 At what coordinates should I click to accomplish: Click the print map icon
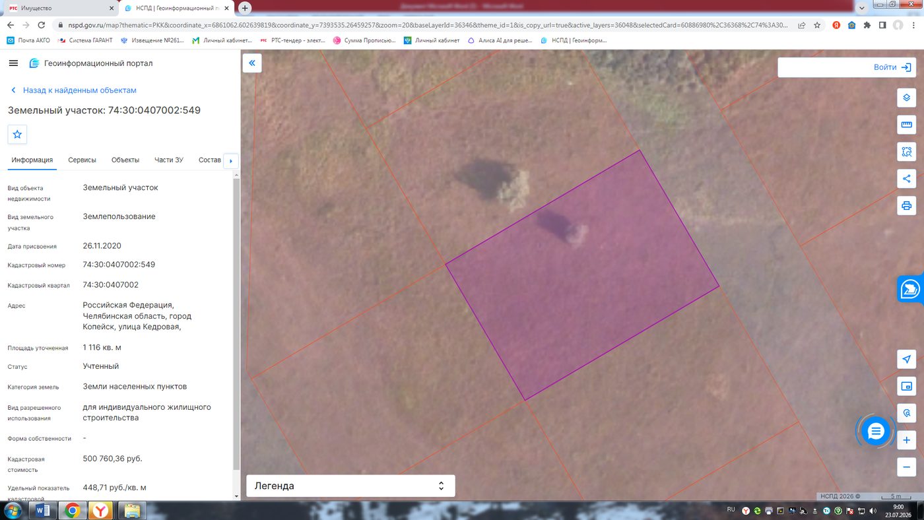pos(906,205)
